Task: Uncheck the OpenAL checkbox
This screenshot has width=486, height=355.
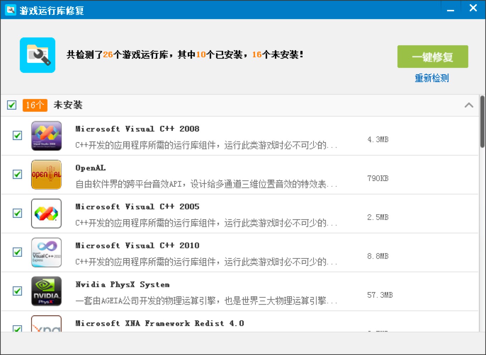Action: 17,174
